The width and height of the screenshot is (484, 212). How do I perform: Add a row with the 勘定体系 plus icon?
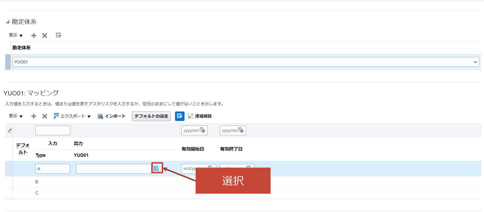pyautogui.click(x=34, y=36)
